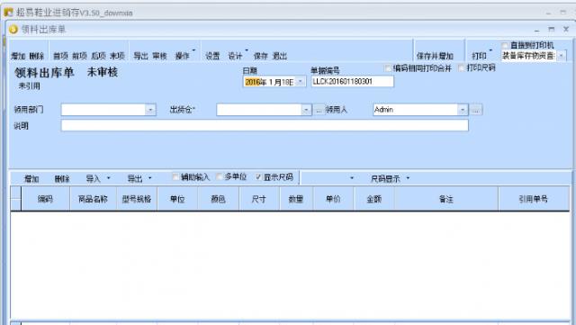The height and width of the screenshot is (325, 576).
Task: Expand the 出货仓 dropdown
Action: [x=306, y=110]
